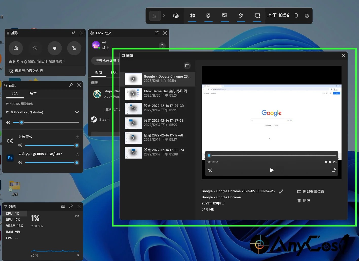The image size is (359, 261).
Task: Take a screenshot with the camera icon
Action: (16, 48)
